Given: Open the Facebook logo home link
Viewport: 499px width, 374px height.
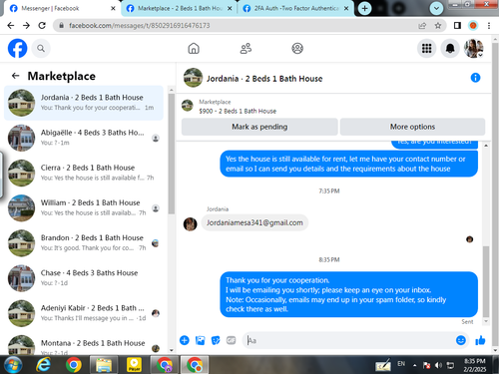Looking at the screenshot, I should click(17, 49).
